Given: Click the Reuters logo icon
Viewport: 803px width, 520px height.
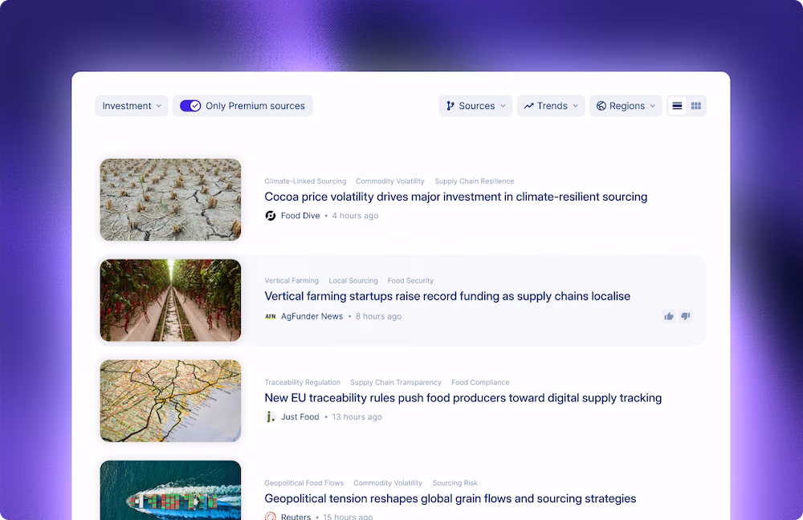Looking at the screenshot, I should (271, 516).
